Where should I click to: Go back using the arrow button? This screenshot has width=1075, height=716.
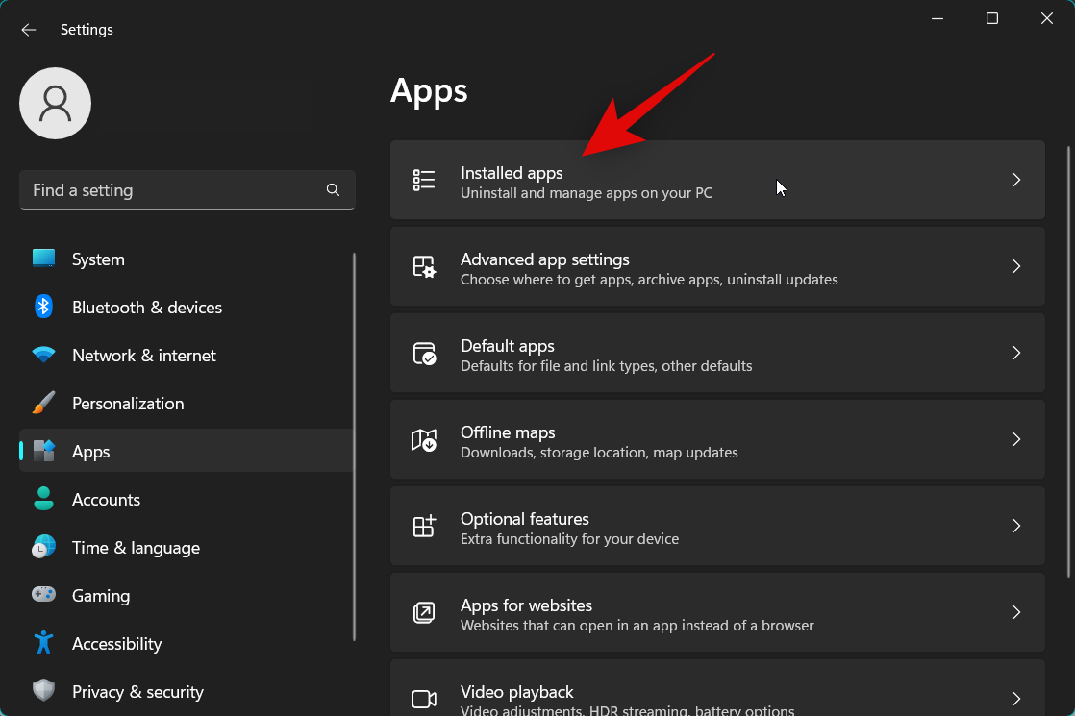[28, 30]
